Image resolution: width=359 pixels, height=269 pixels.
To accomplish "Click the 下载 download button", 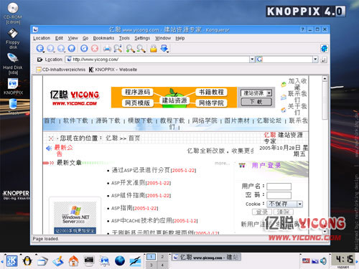I will pos(256,102).
